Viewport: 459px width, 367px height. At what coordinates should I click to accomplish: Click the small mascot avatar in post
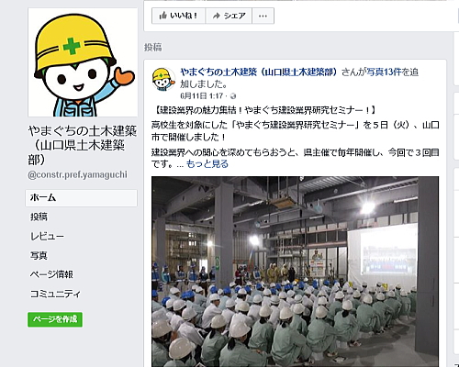coord(163,79)
